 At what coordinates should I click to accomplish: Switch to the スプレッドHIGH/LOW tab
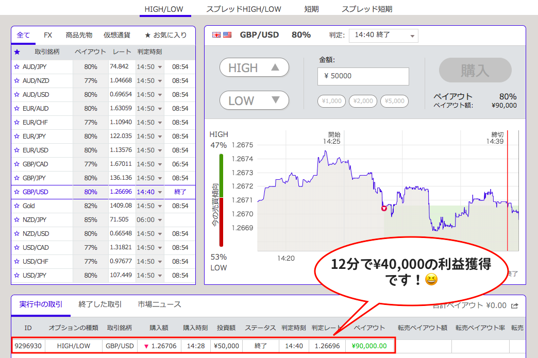(x=243, y=9)
